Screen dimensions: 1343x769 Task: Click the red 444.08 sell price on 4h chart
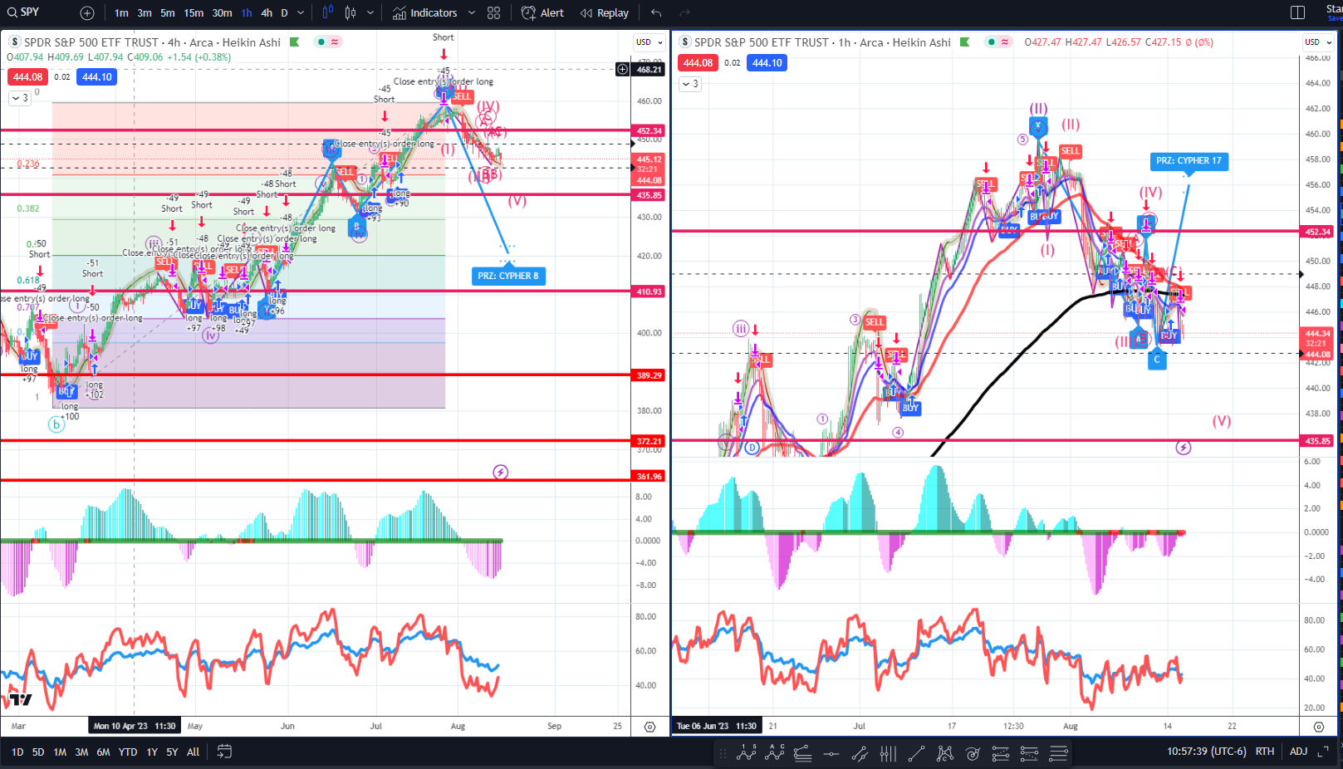(x=27, y=77)
